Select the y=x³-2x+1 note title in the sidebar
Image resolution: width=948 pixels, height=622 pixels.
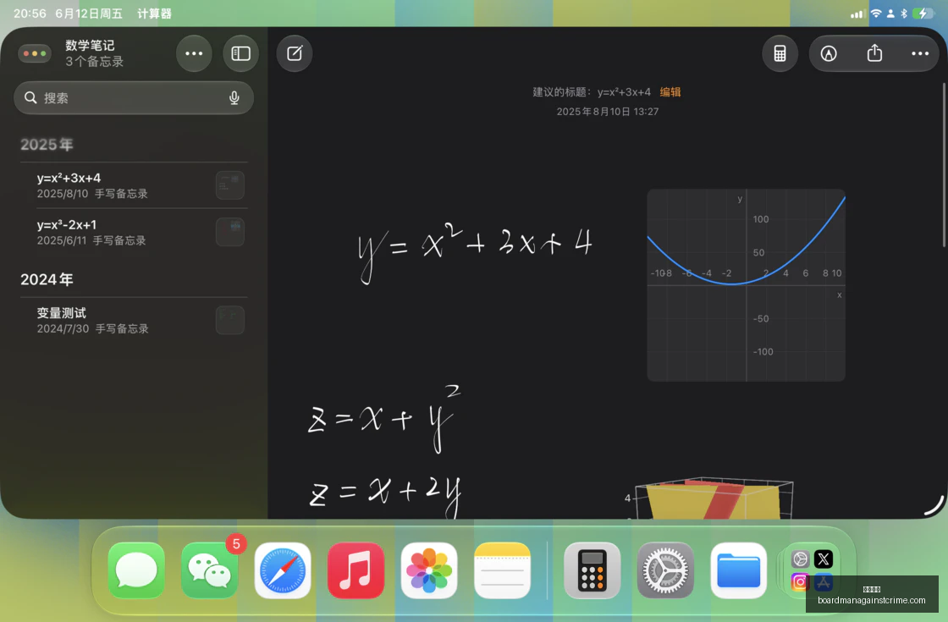coord(67,225)
